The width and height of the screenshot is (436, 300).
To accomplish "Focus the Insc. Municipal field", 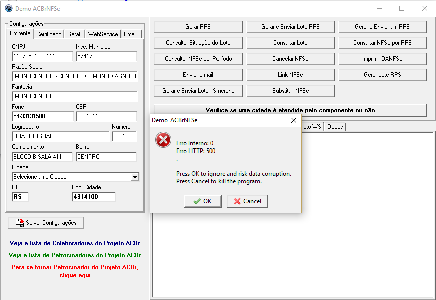I will (106, 56).
